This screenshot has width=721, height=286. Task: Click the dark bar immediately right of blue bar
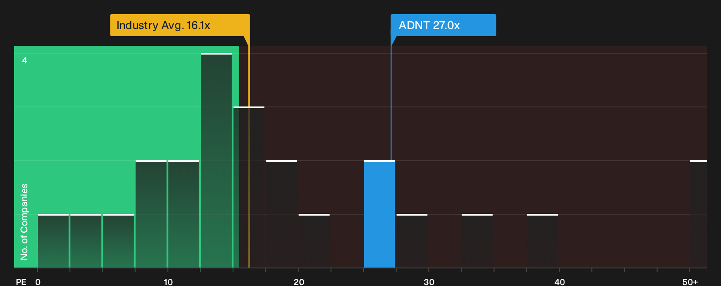click(x=412, y=241)
